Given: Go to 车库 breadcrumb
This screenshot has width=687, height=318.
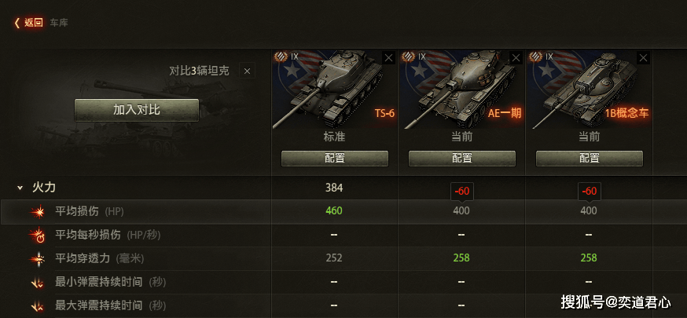Looking at the screenshot, I should pos(59,23).
